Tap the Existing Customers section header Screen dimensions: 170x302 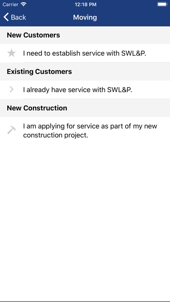pyautogui.click(x=85, y=72)
